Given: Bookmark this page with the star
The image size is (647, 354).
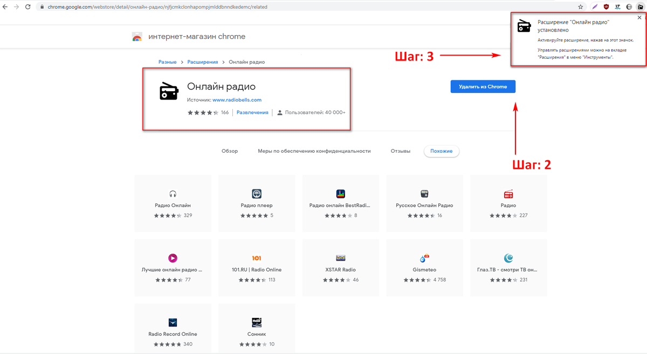Looking at the screenshot, I should (x=580, y=7).
